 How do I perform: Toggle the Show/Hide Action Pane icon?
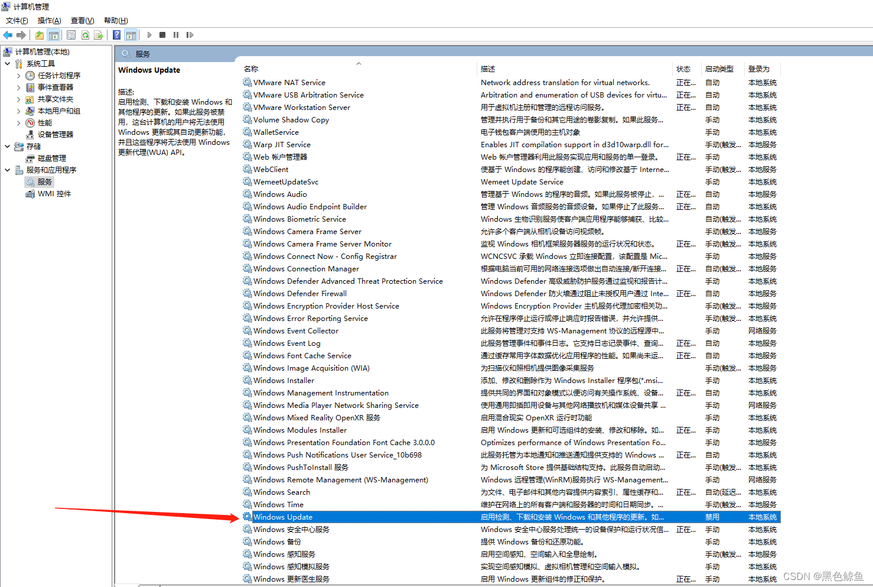tap(131, 35)
